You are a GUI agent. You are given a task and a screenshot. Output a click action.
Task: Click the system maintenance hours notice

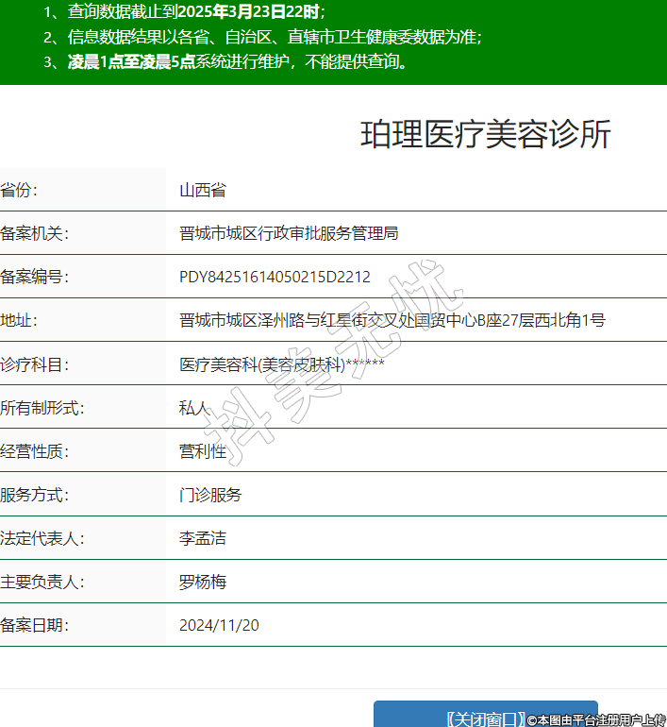click(226, 62)
